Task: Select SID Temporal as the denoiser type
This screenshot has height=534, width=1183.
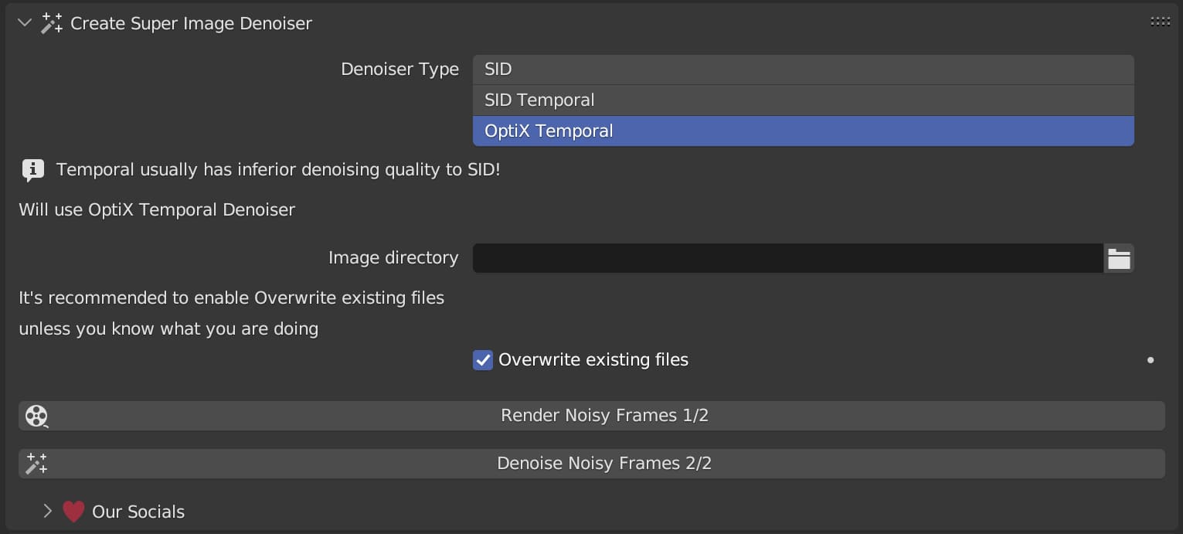Action: point(803,100)
